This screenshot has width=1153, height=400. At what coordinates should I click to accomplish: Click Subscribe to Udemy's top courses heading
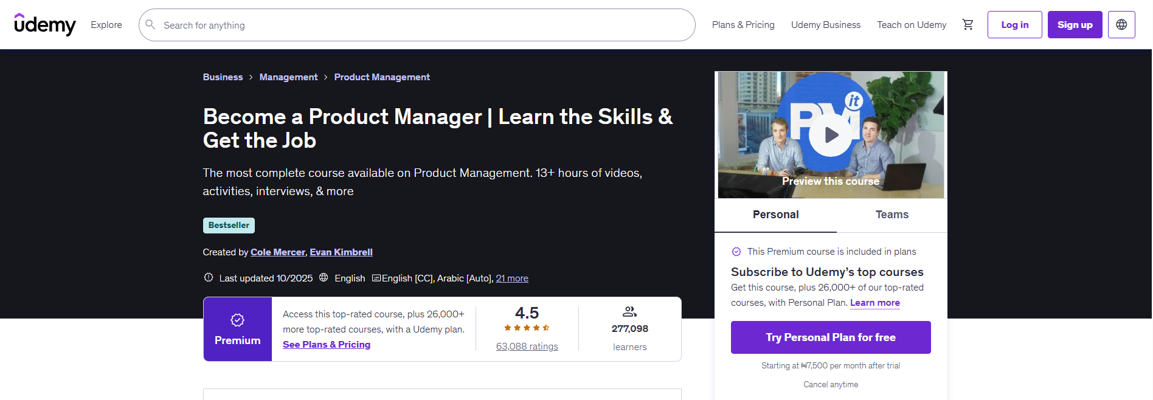click(827, 272)
